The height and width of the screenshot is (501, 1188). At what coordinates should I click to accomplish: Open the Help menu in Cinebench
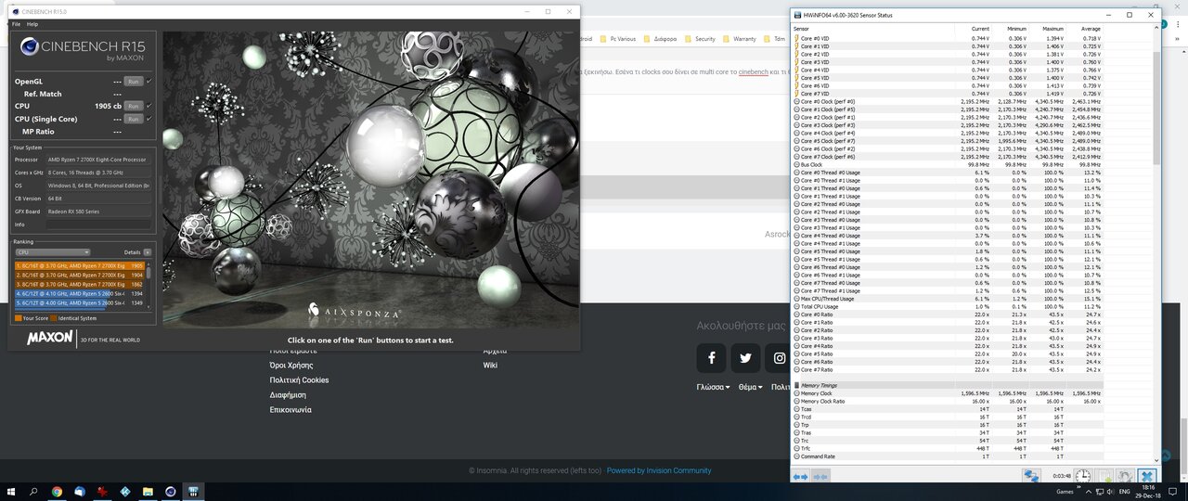pos(32,24)
